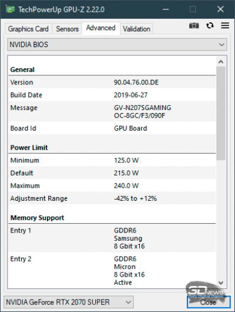Image resolution: width=235 pixels, height=312 pixels.
Task: Expand the NVIDIA BIOS dropdown
Action: click(x=117, y=45)
